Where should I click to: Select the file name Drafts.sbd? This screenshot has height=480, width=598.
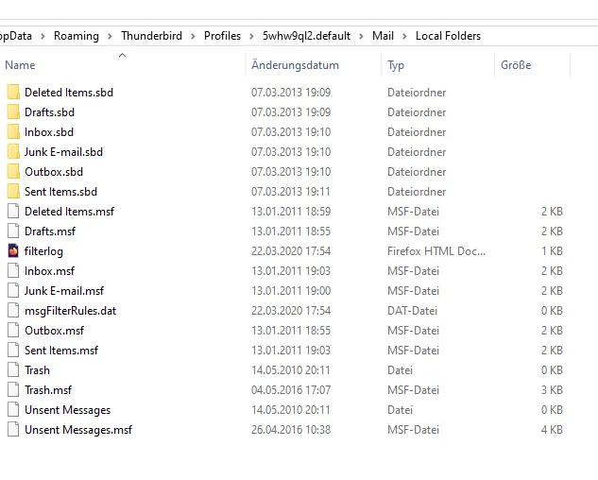coord(49,112)
